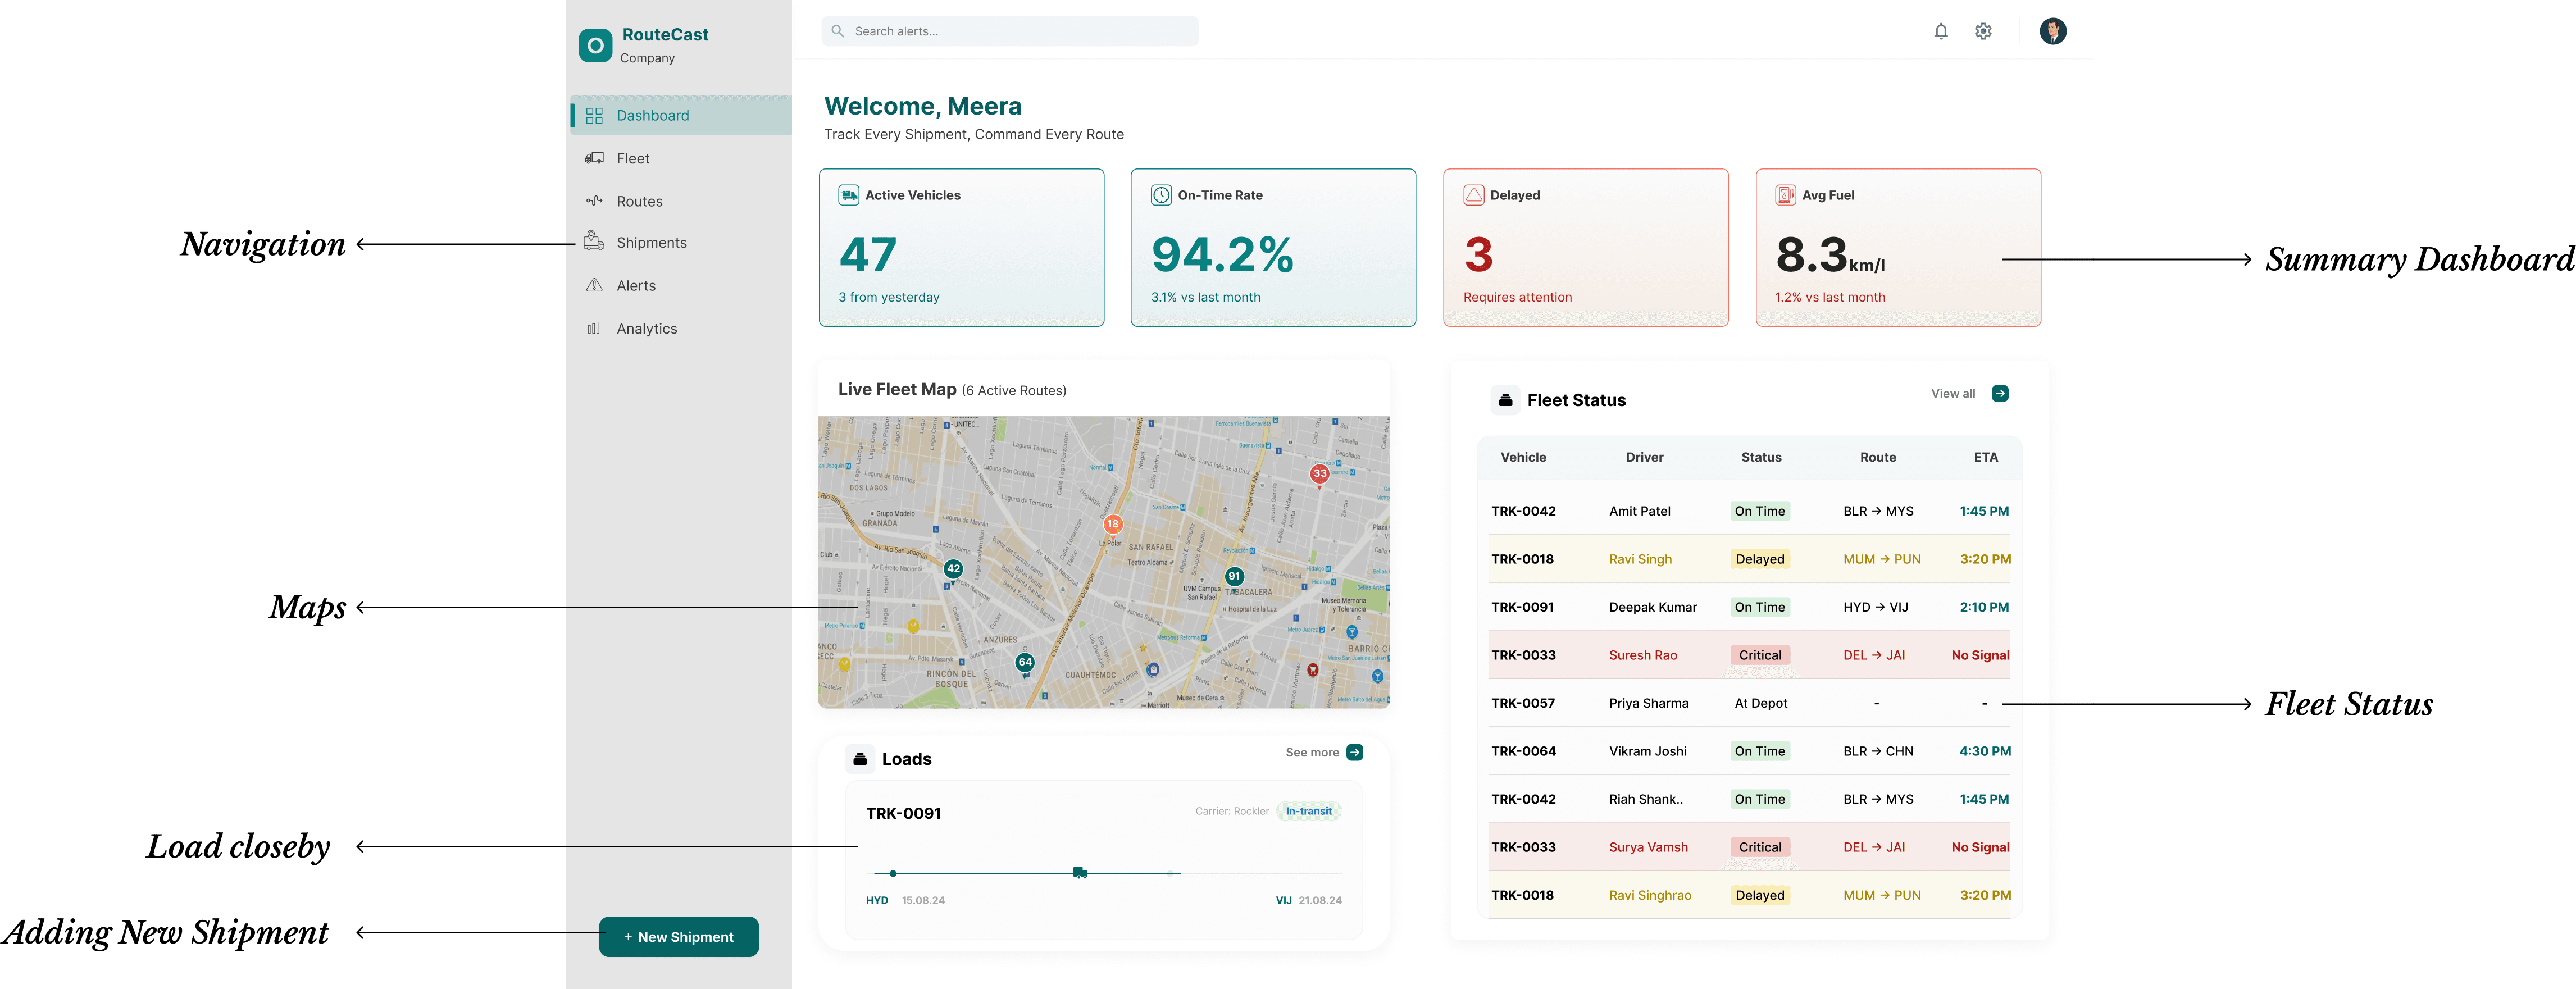Click the truck icon on route progress

pos(1080,873)
